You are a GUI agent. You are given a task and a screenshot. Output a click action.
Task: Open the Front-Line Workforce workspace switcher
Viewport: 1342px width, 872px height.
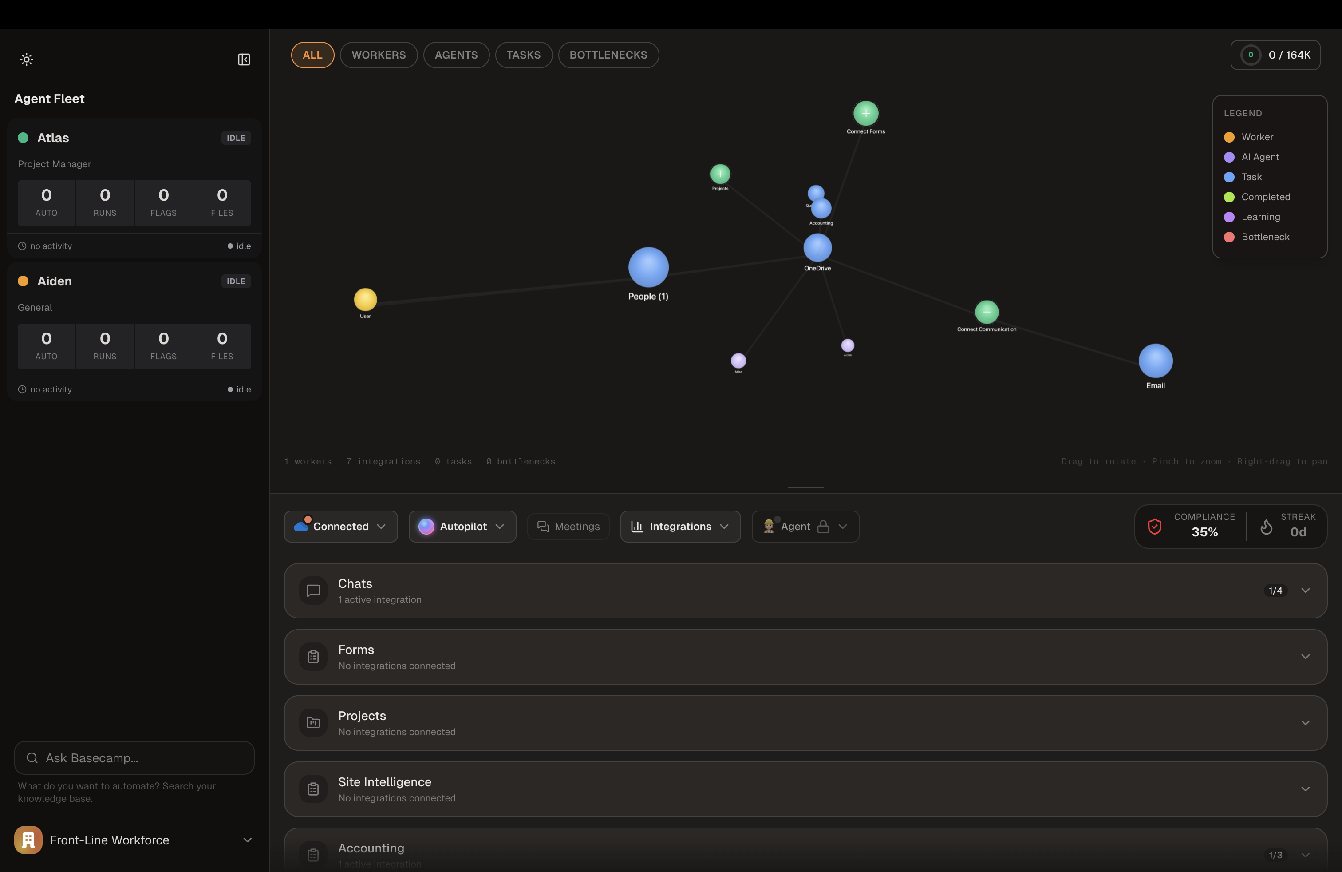click(x=134, y=840)
